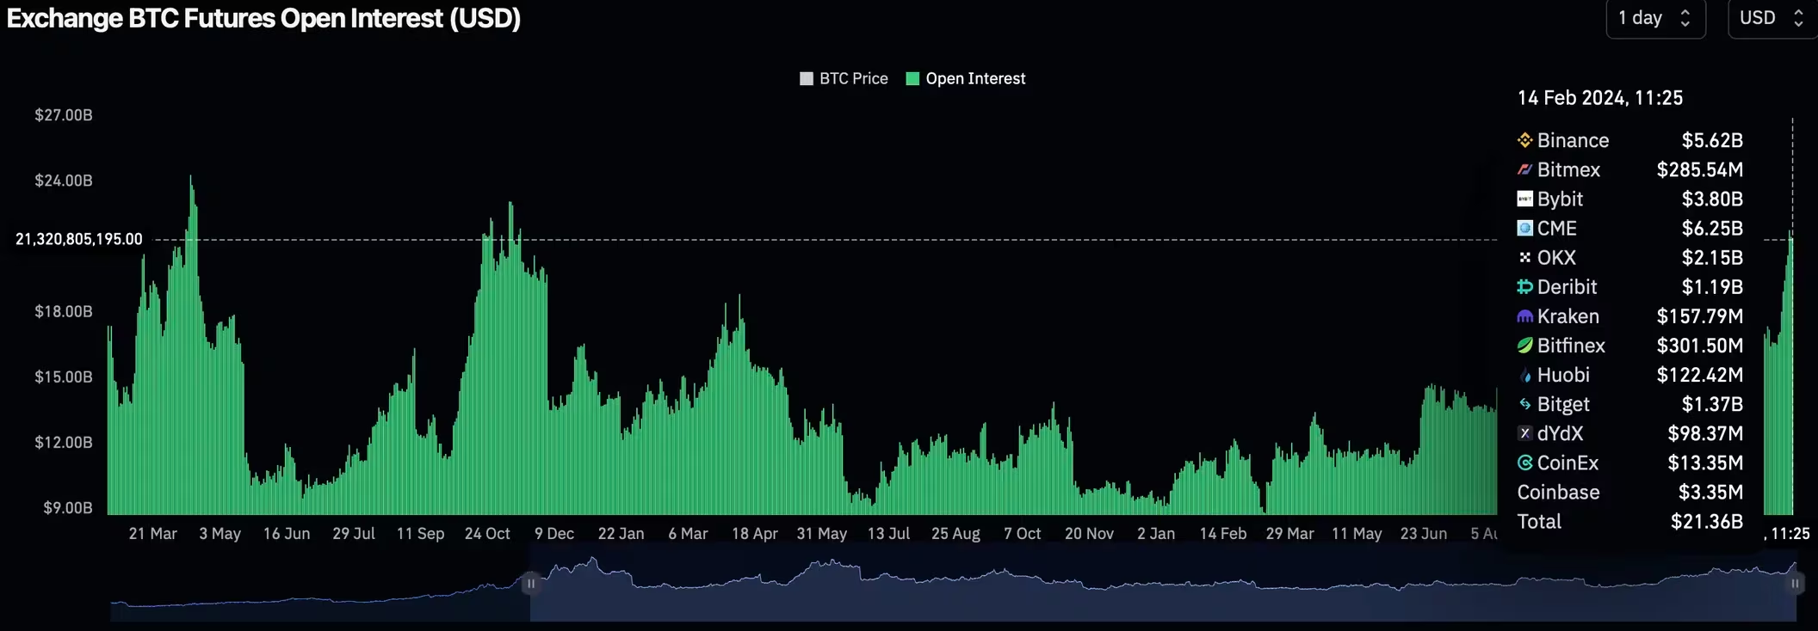Screen dimensions: 1818x631
Task: Click the right range selector handle
Action: [x=1795, y=584]
